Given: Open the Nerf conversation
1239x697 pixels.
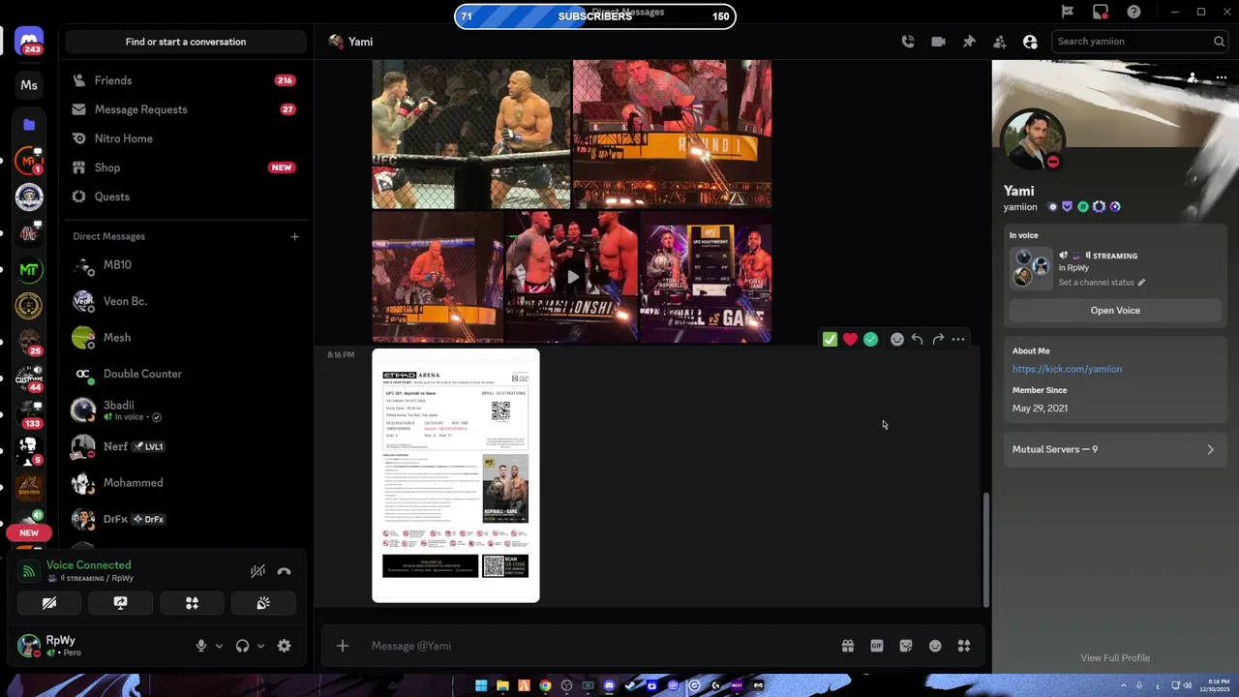Looking at the screenshot, I should click(x=186, y=446).
